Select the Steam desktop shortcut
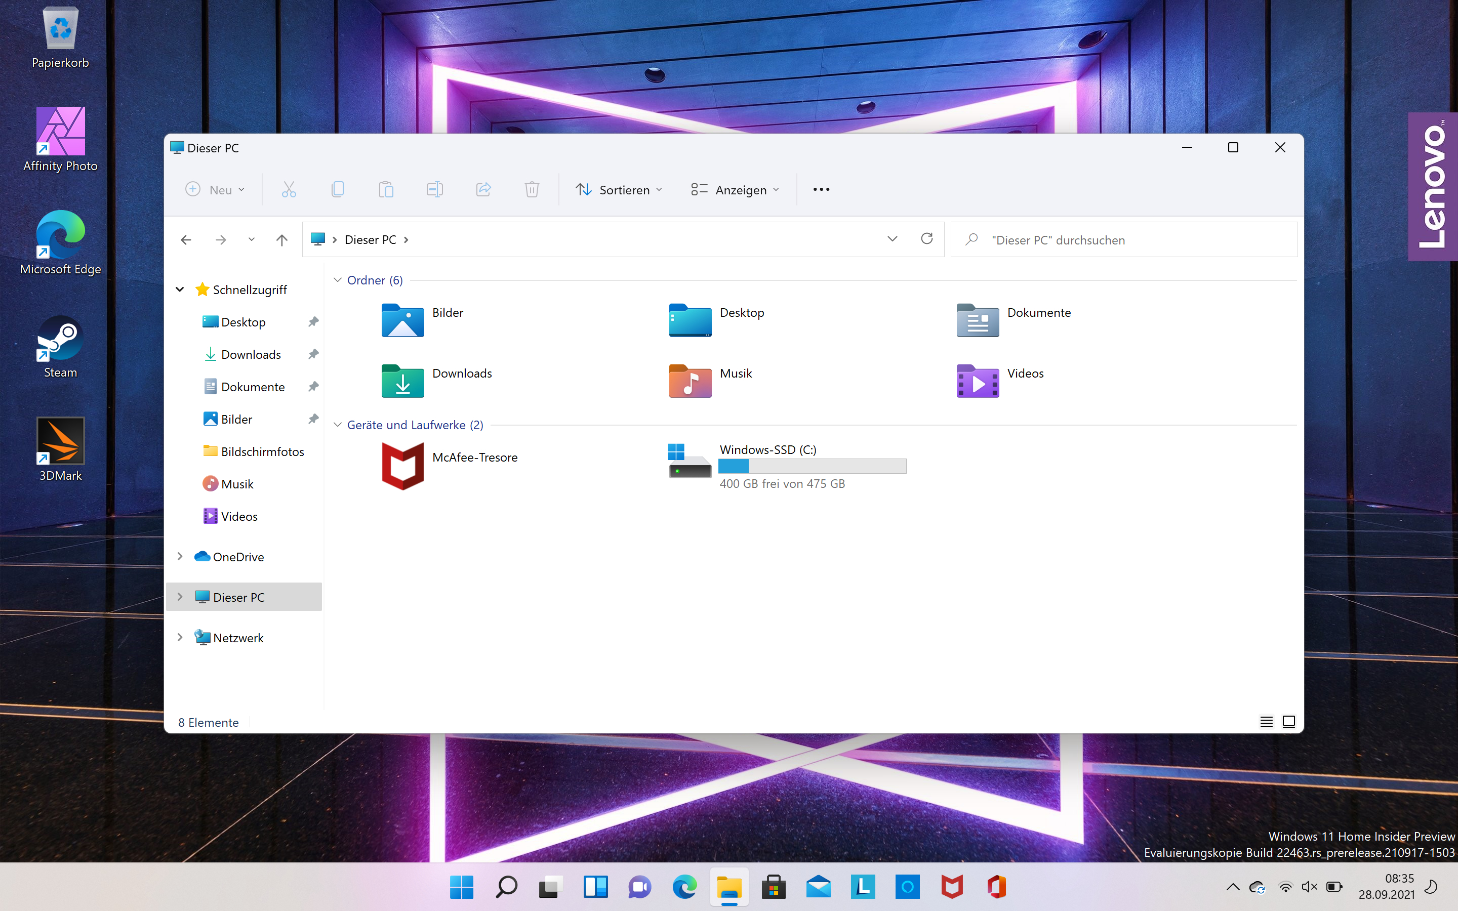This screenshot has height=911, width=1458. 60,347
